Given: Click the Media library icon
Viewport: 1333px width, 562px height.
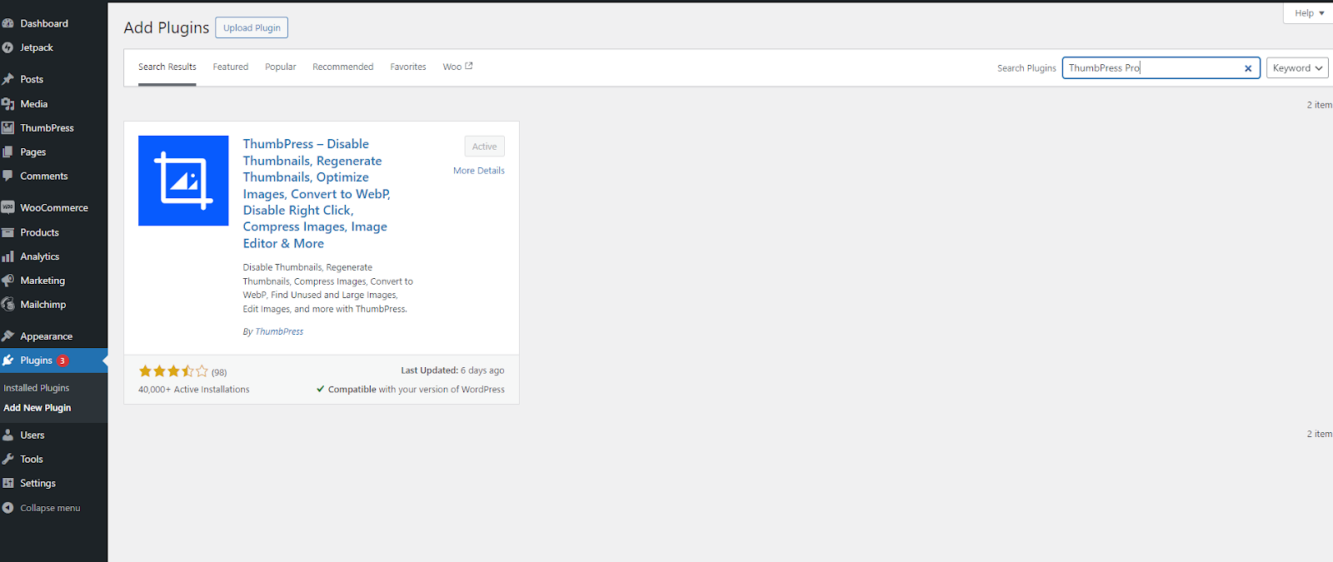Looking at the screenshot, I should [7, 104].
